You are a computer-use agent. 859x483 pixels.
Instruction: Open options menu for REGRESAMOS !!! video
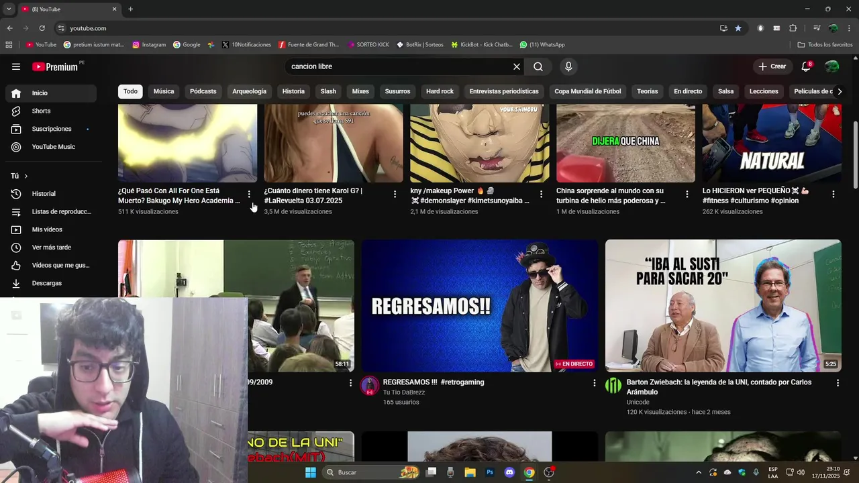click(x=594, y=382)
